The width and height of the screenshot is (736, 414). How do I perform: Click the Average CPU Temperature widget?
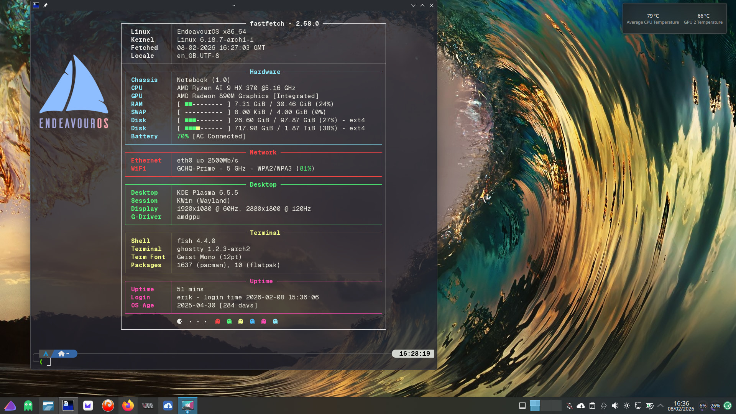(x=652, y=18)
